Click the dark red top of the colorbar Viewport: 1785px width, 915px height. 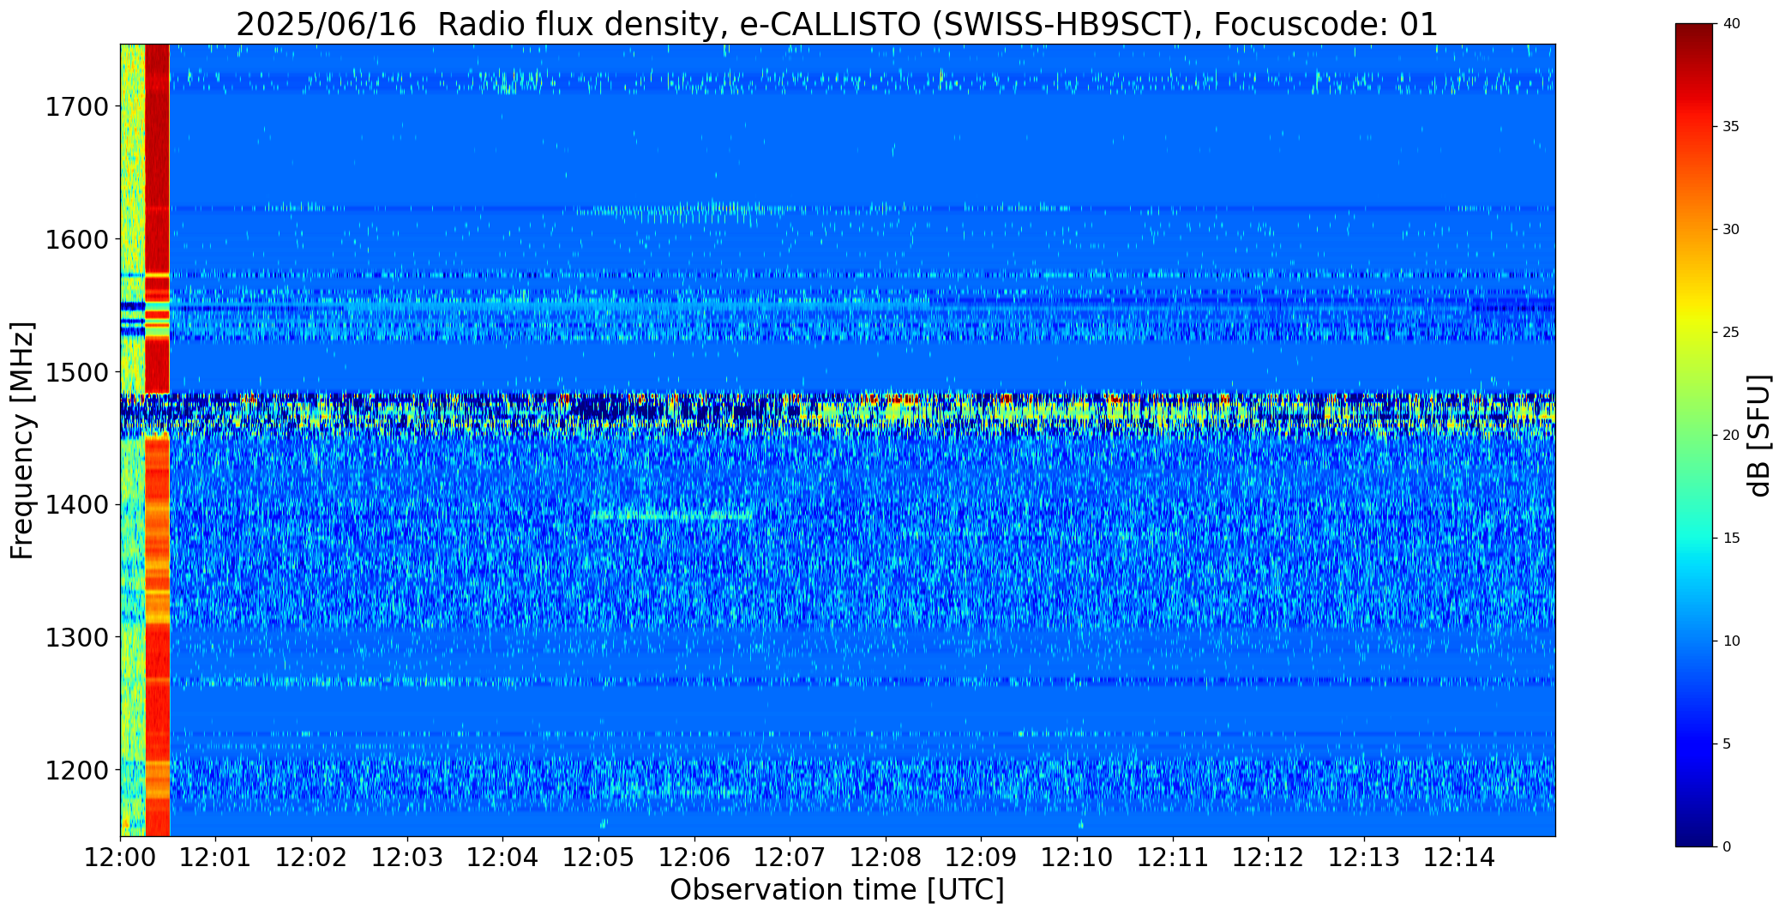click(x=1695, y=39)
